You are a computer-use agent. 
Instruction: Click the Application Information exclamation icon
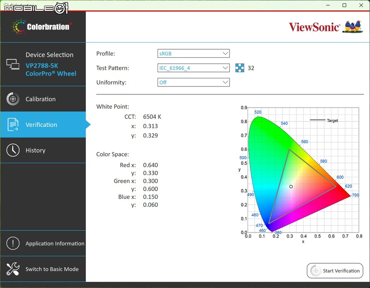pos(13,243)
